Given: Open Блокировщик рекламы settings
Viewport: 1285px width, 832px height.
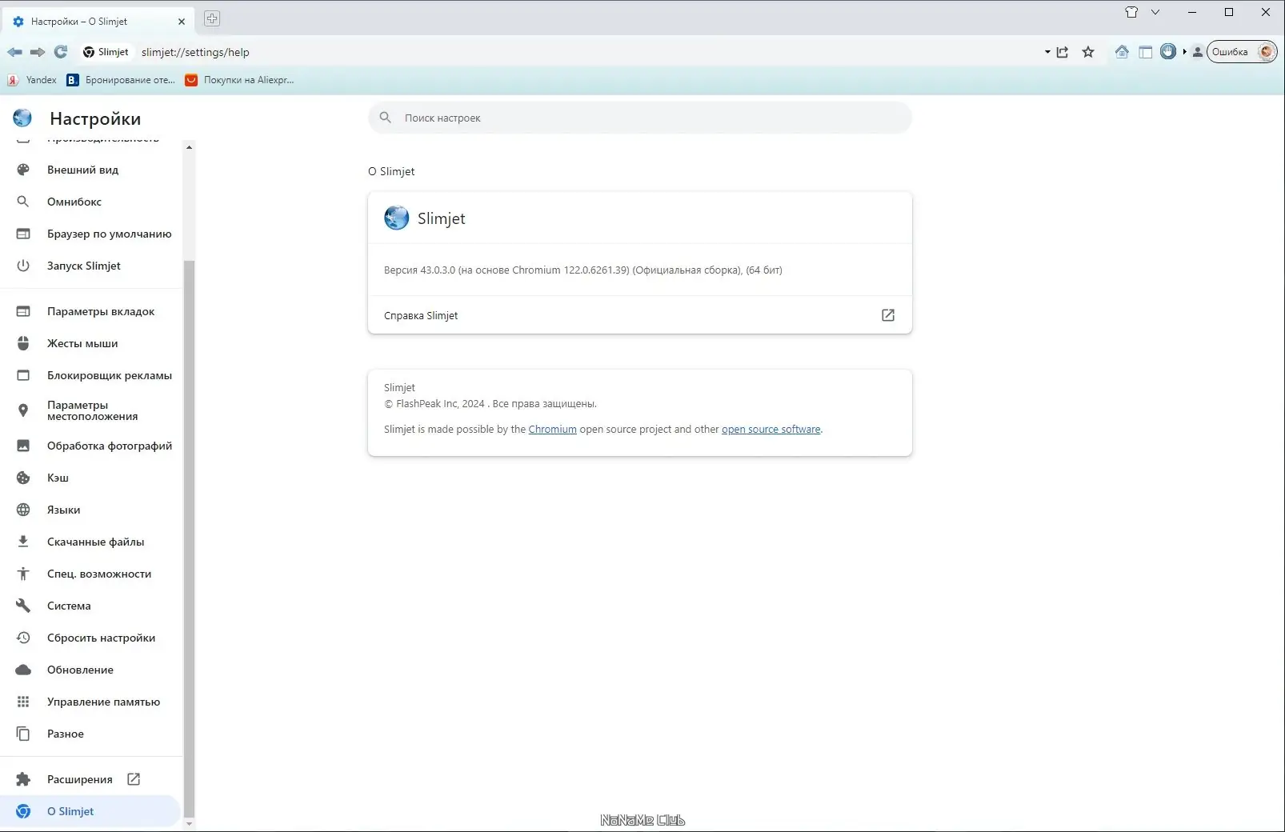Looking at the screenshot, I should click(x=91, y=375).
